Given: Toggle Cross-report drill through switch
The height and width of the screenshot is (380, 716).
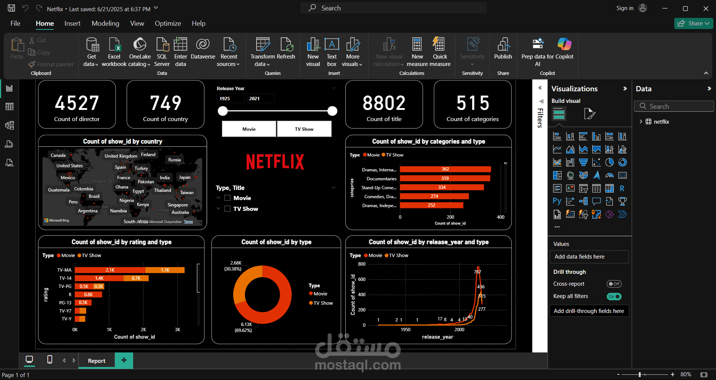Looking at the screenshot, I should [614, 284].
